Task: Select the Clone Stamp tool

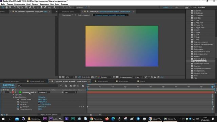Action: [x=41, y=7]
